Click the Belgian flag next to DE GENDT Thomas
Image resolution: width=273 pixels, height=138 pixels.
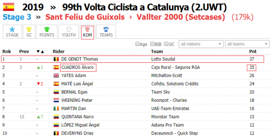[56, 59]
